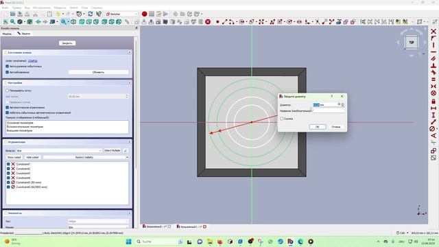Click the What's This help cursor icon
Screen dimensions: 439x247
pyautogui.click(x=99, y=14)
